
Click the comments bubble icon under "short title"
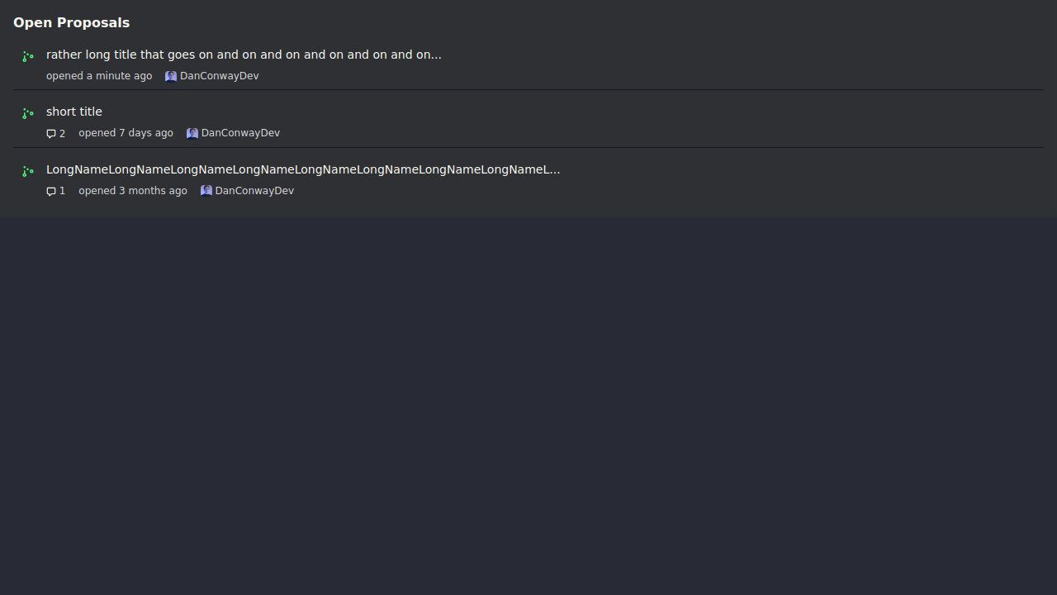pos(51,134)
